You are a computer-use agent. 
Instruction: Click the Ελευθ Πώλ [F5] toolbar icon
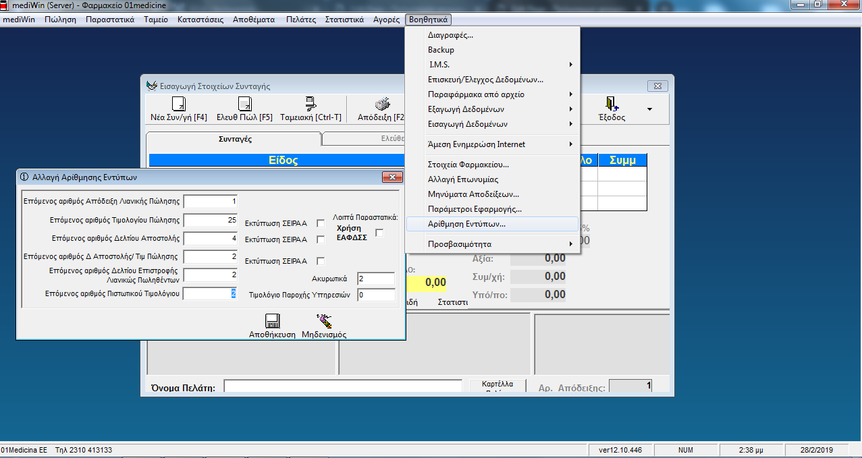coord(244,105)
